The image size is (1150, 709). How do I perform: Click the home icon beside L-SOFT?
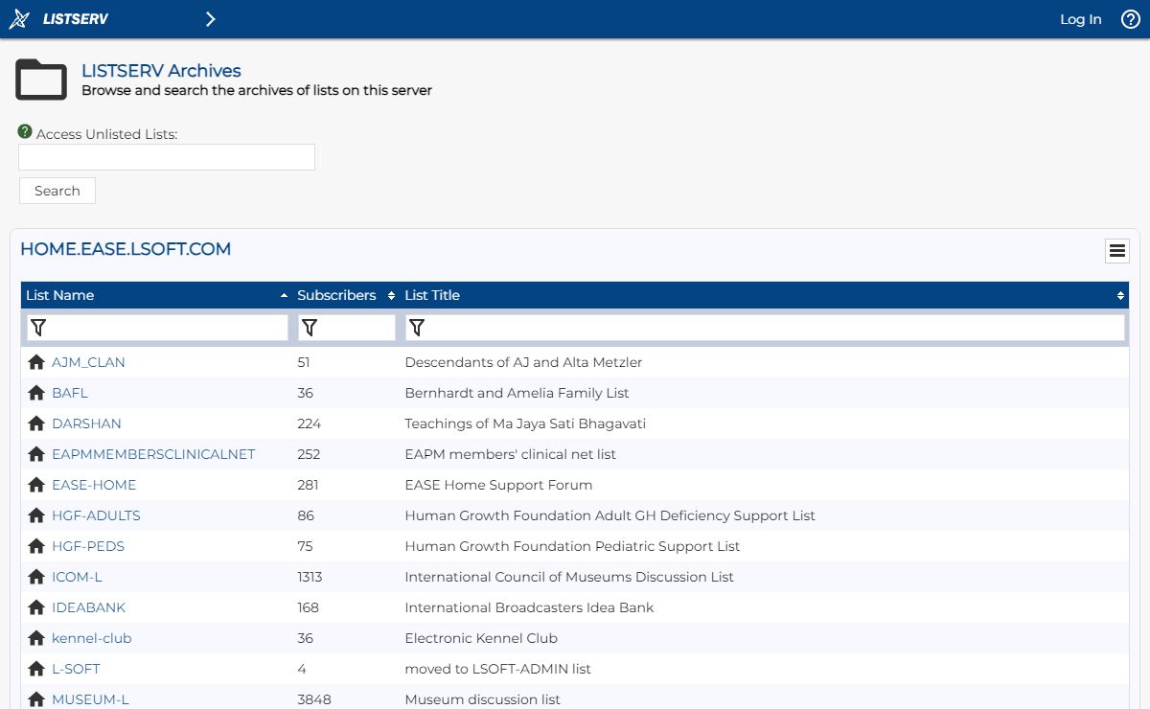click(36, 669)
